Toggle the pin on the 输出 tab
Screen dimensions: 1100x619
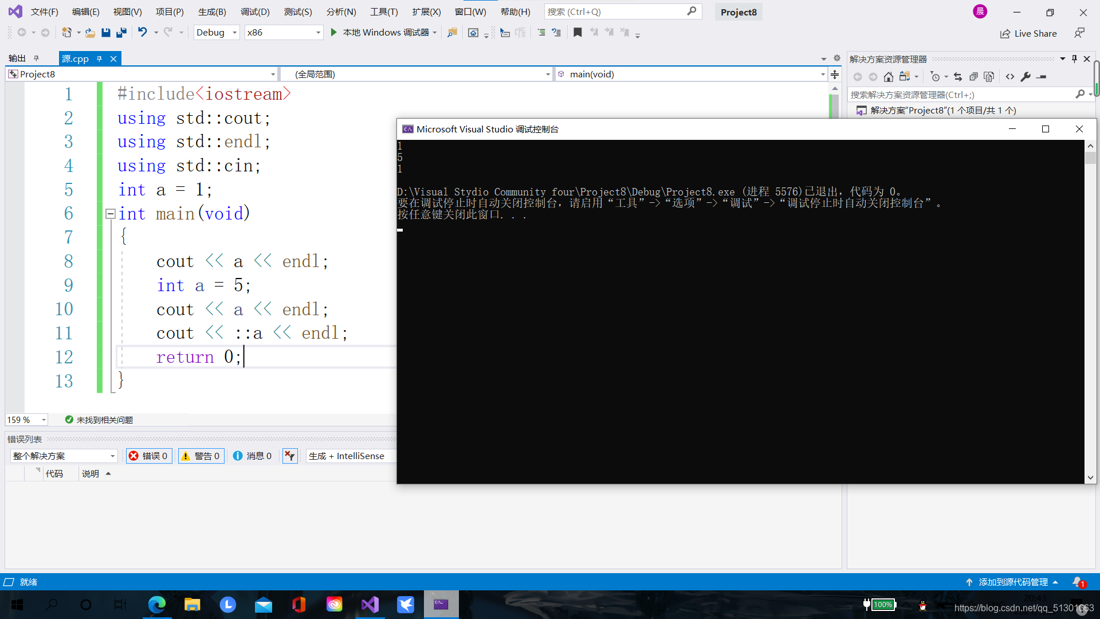pos(36,58)
